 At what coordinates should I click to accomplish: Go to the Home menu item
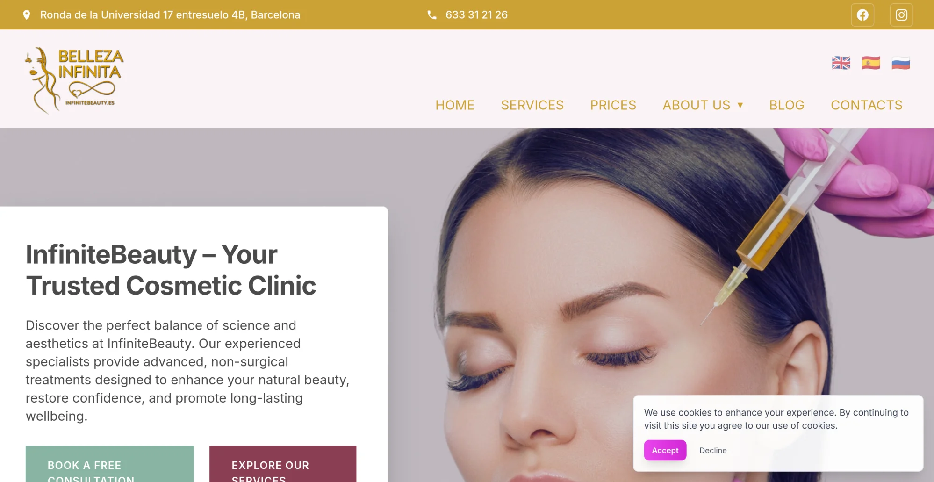pos(455,105)
